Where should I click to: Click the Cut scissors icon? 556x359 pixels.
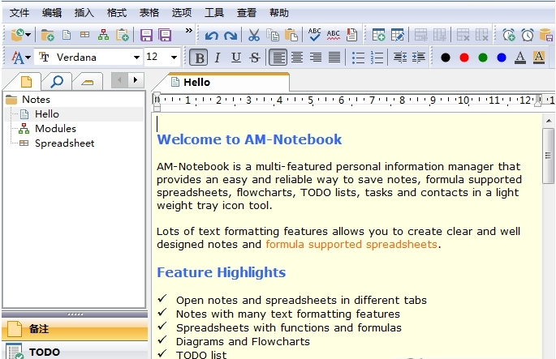pyautogui.click(x=254, y=35)
